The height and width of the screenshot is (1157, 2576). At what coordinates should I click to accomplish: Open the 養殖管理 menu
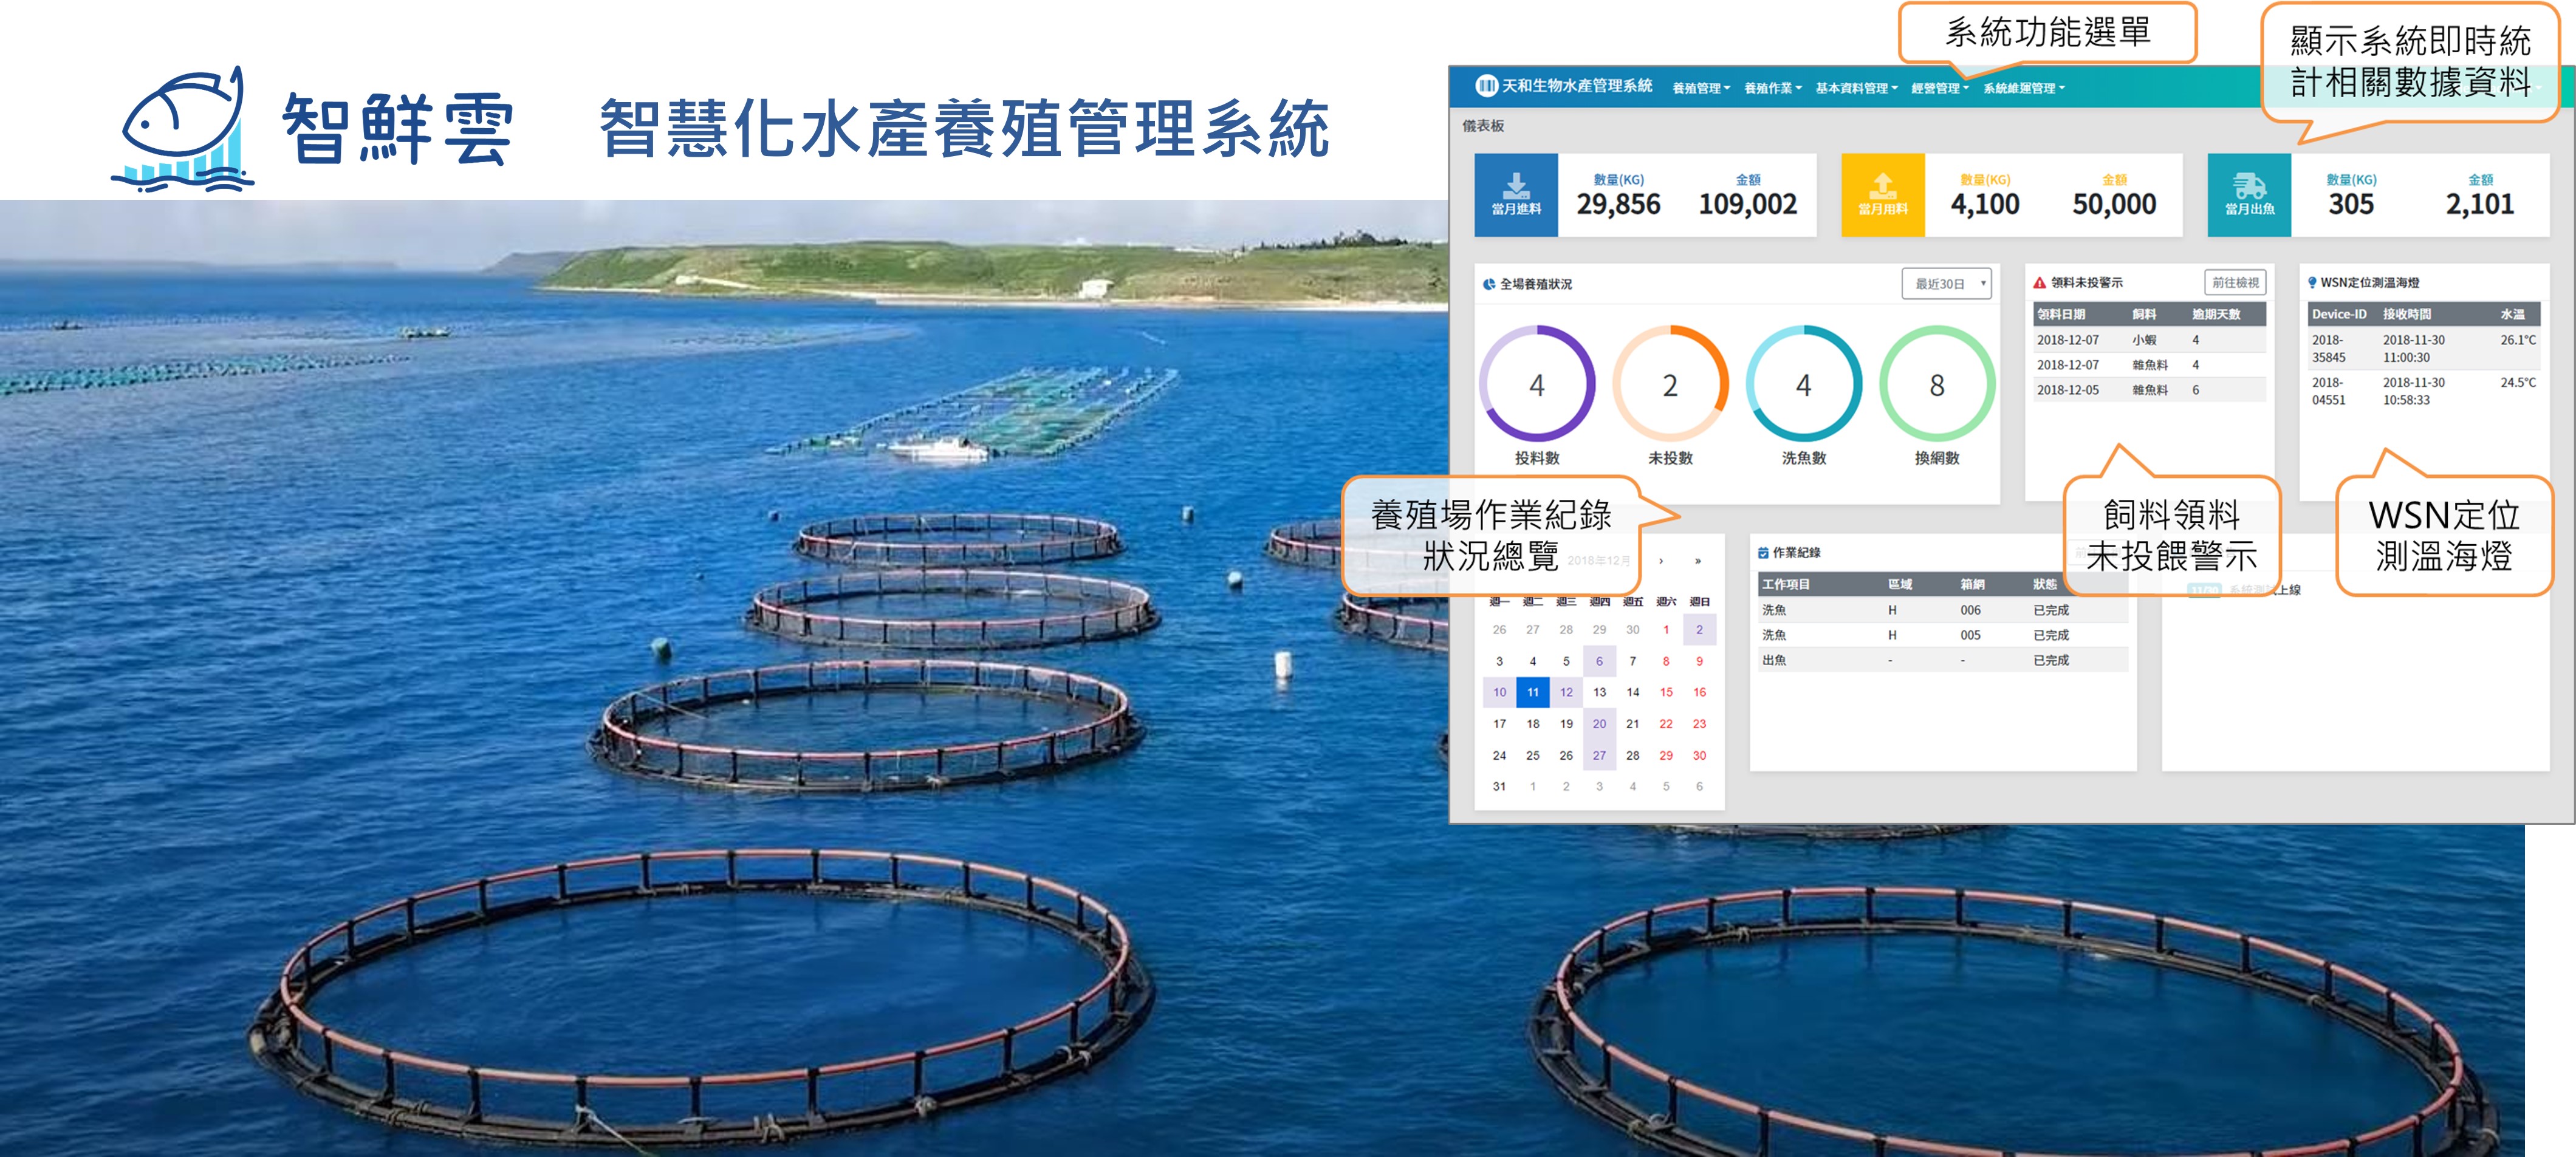[1701, 88]
